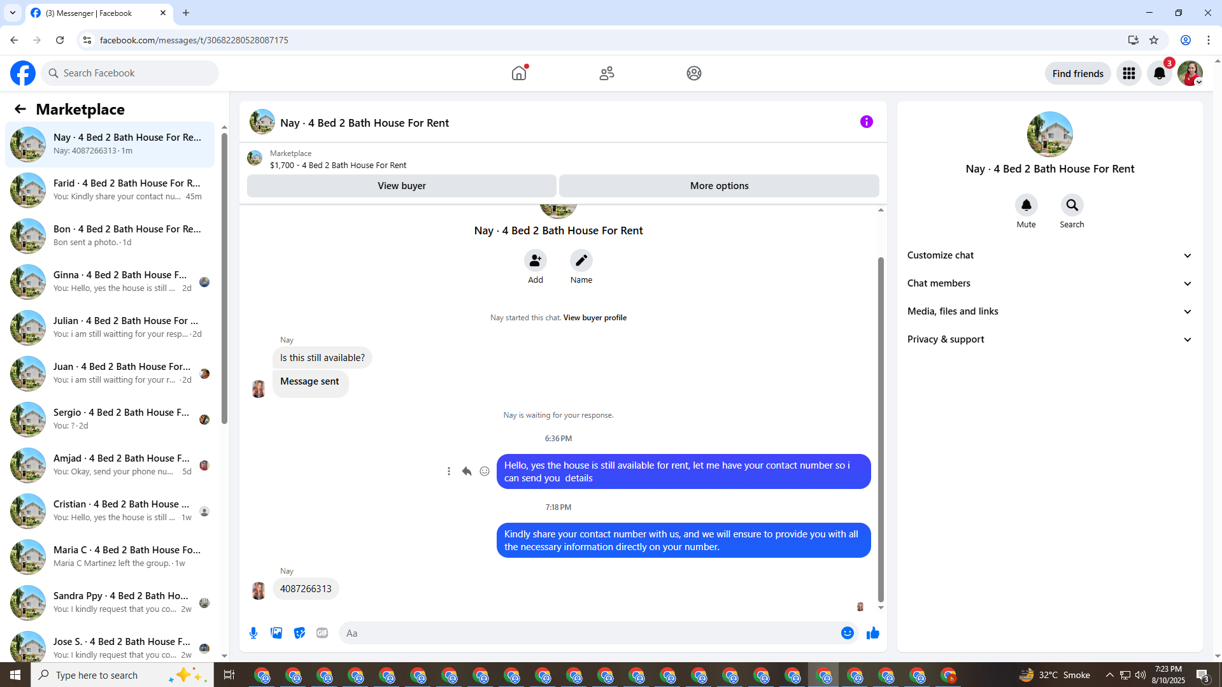
Task: Open conversation information purple icon
Action: click(867, 122)
